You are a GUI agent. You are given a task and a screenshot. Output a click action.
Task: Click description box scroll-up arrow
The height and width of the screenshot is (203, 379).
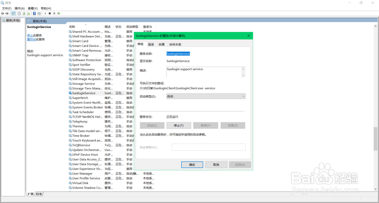pyautogui.click(x=243, y=69)
